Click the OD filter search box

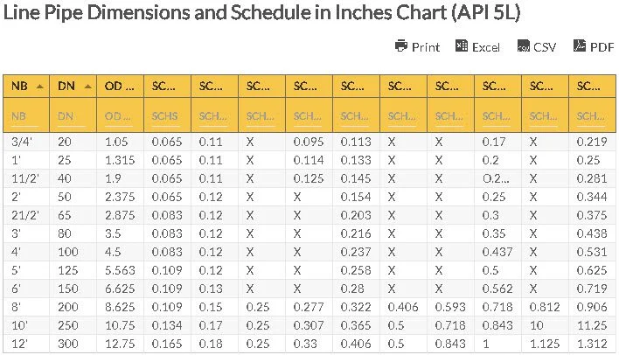(x=120, y=115)
